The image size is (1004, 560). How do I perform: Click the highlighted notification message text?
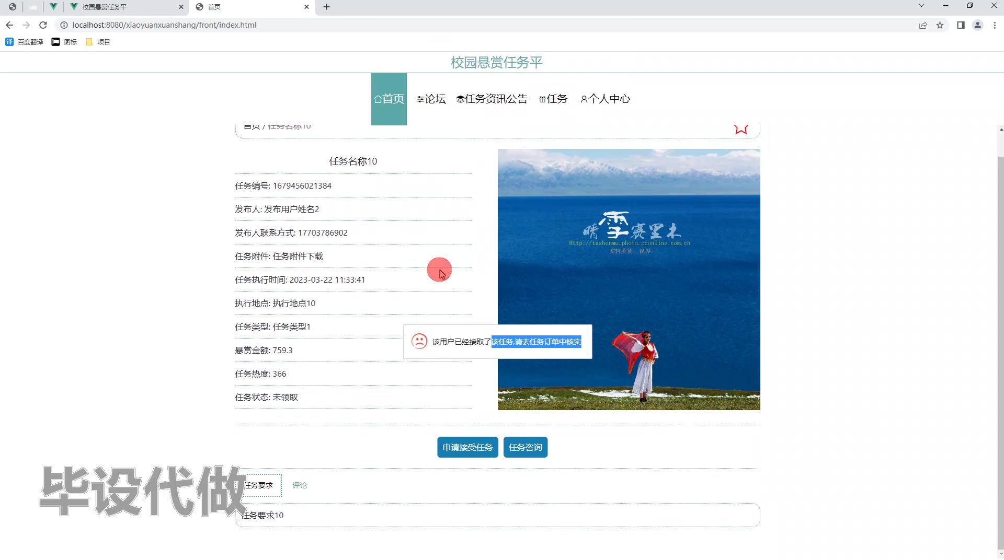536,342
